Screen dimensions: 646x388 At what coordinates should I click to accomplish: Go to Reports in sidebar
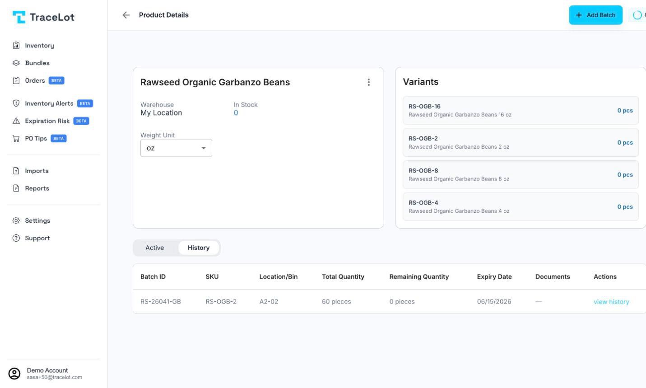point(37,188)
